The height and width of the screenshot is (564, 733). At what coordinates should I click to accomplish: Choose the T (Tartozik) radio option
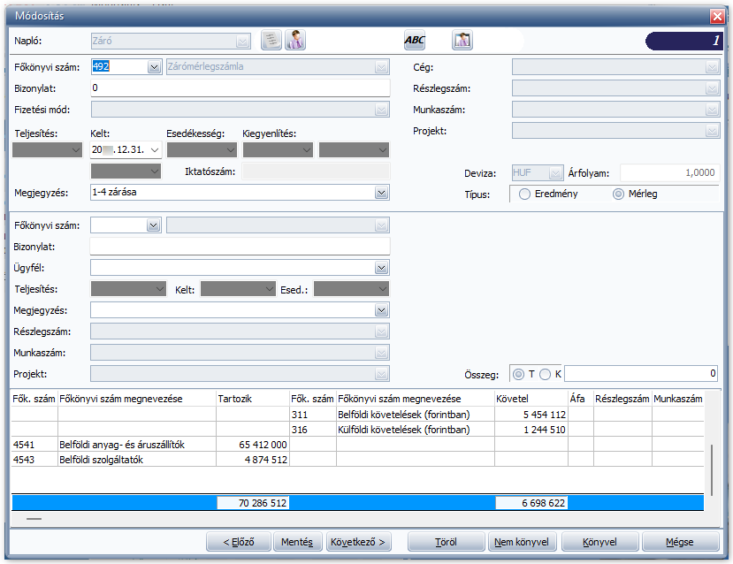(518, 374)
